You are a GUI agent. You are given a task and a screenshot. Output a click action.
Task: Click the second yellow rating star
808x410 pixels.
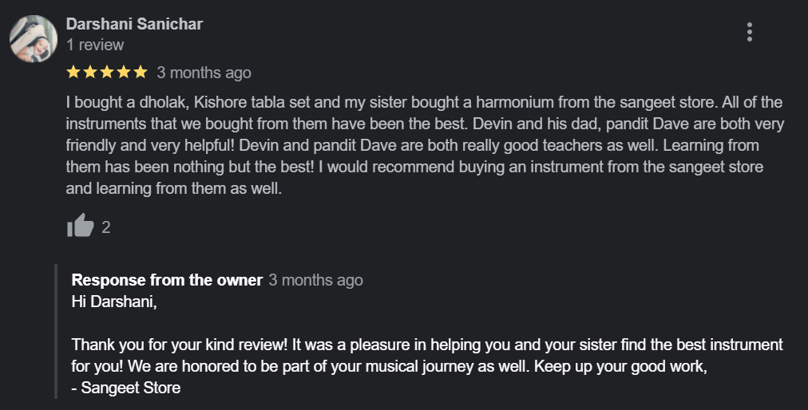(x=90, y=73)
